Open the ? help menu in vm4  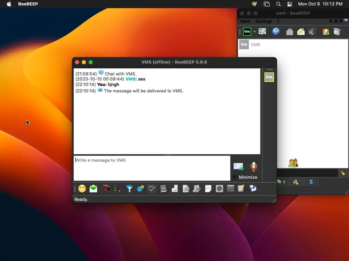point(278,21)
